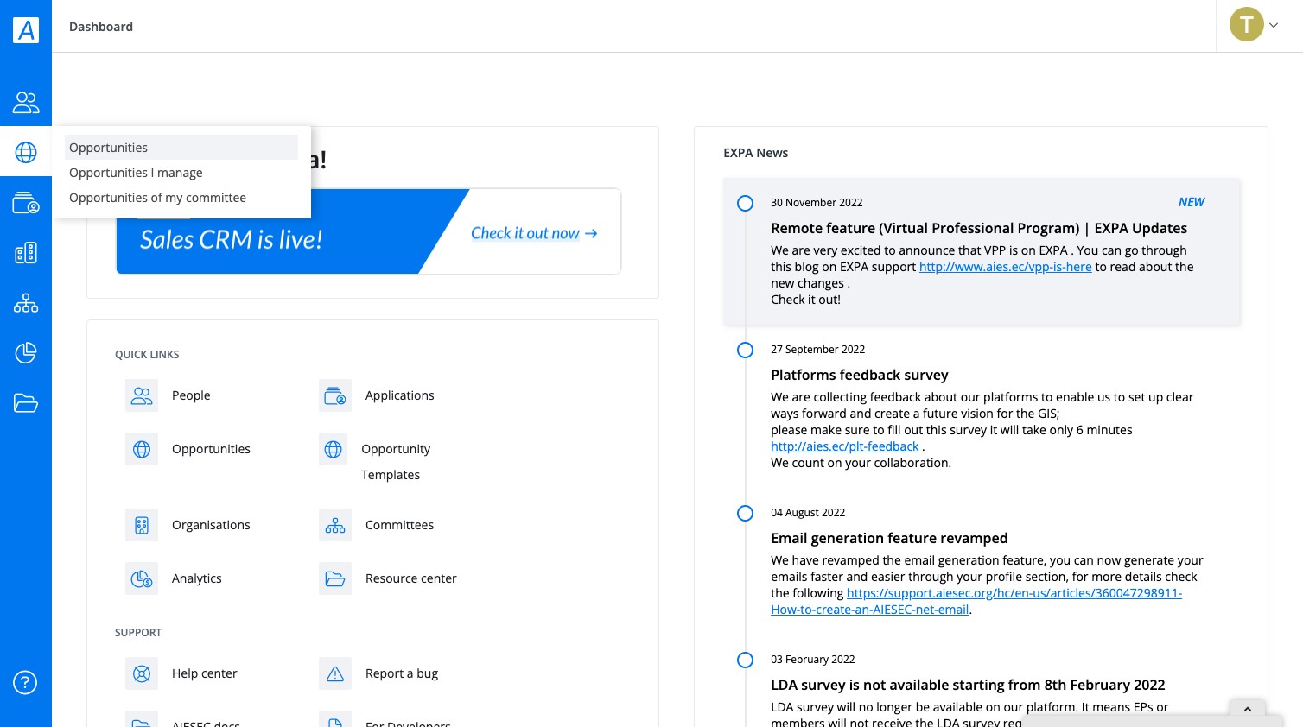
Task: Open People from the sidebar icon
Action: [x=26, y=103]
